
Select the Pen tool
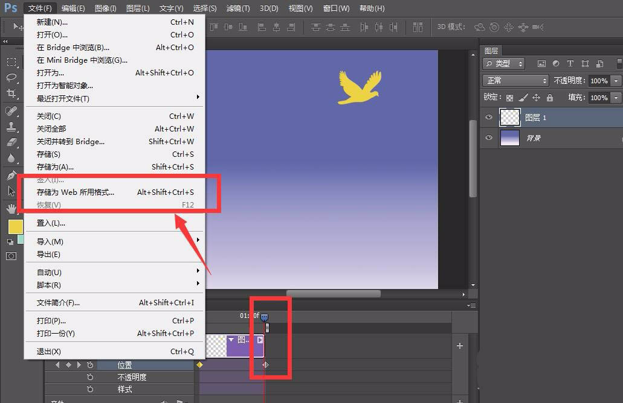tap(11, 175)
